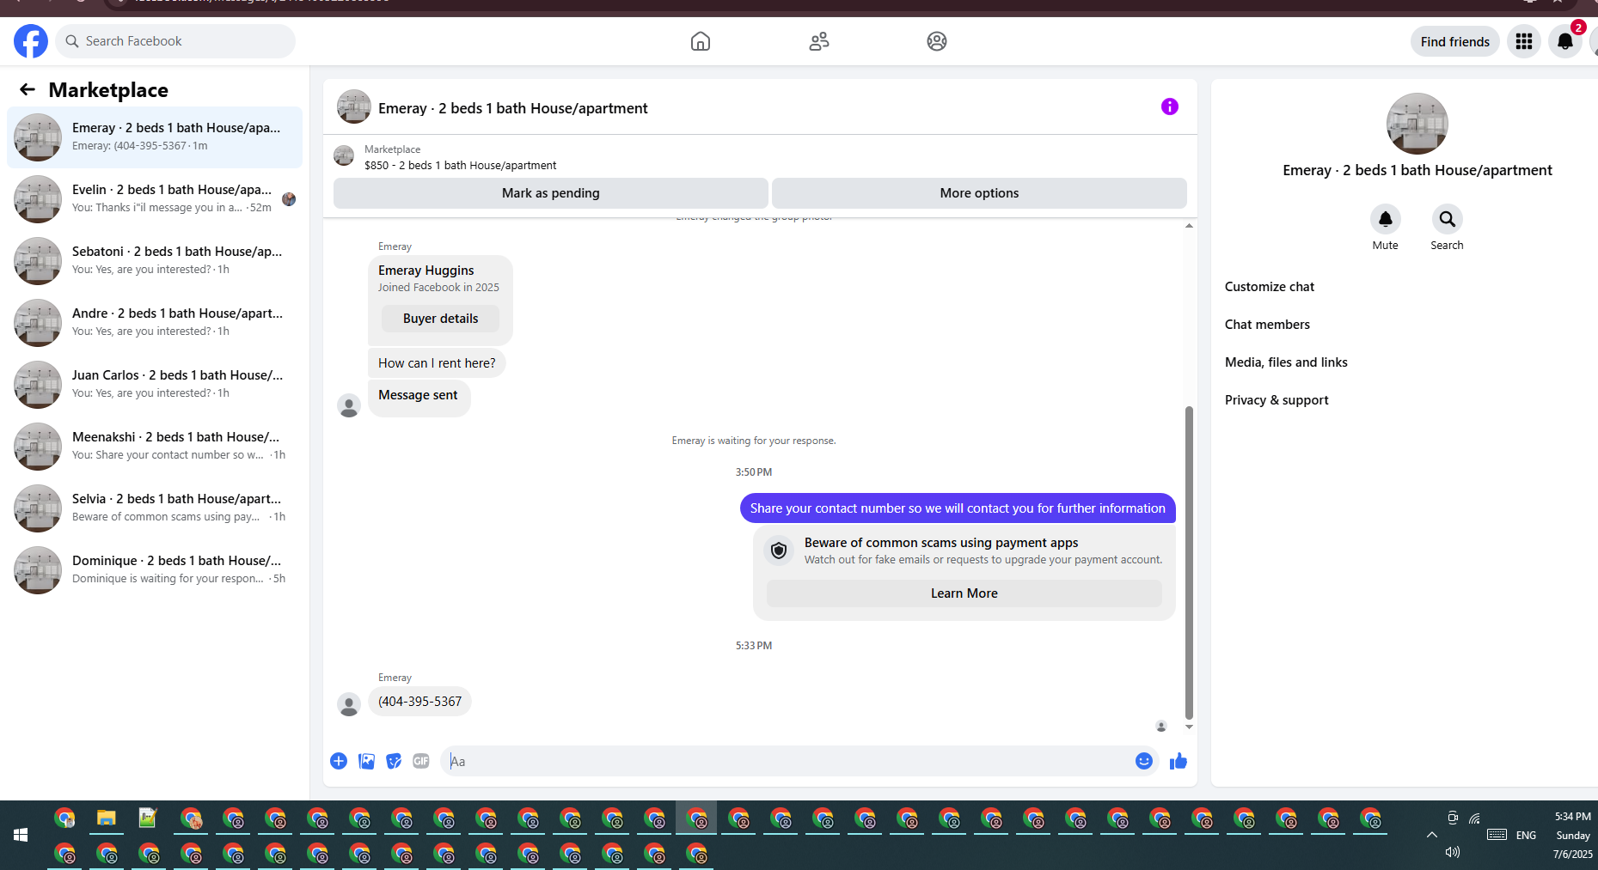Open the Juan Carlos conversation
Screen dimensions: 1598x870
pos(155,385)
